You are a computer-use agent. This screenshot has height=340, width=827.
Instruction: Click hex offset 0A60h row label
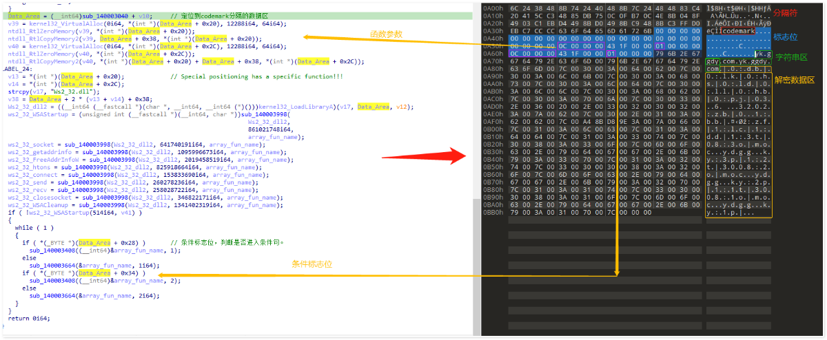click(x=492, y=53)
